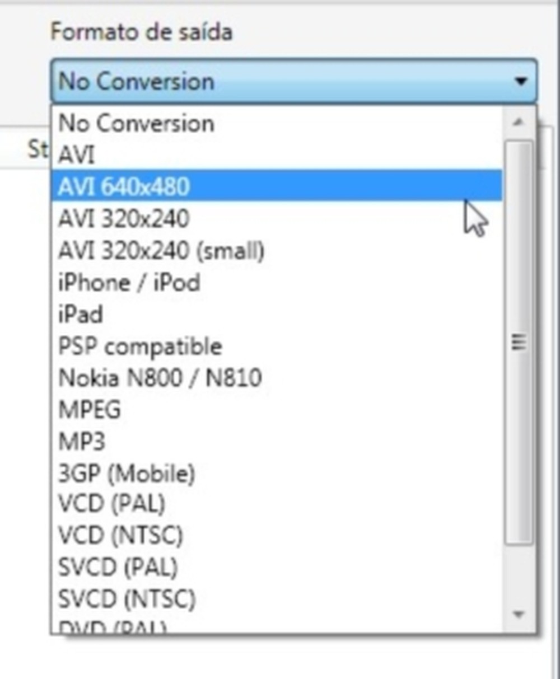Pick SVCD (PAL) from the list
Image resolution: width=560 pixels, height=679 pixels.
tap(118, 568)
